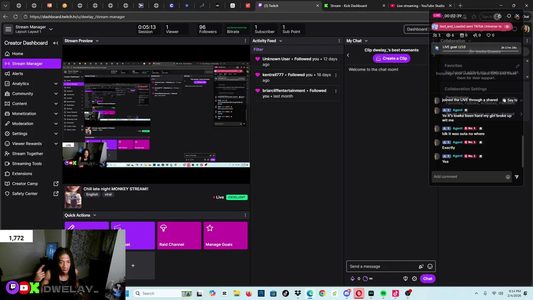This screenshot has width=533, height=300.
Task: Open Google Chrome from the taskbar
Action: (322, 293)
